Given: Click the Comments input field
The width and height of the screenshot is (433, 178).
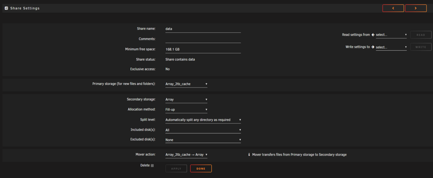Looking at the screenshot, I should (x=203, y=39).
